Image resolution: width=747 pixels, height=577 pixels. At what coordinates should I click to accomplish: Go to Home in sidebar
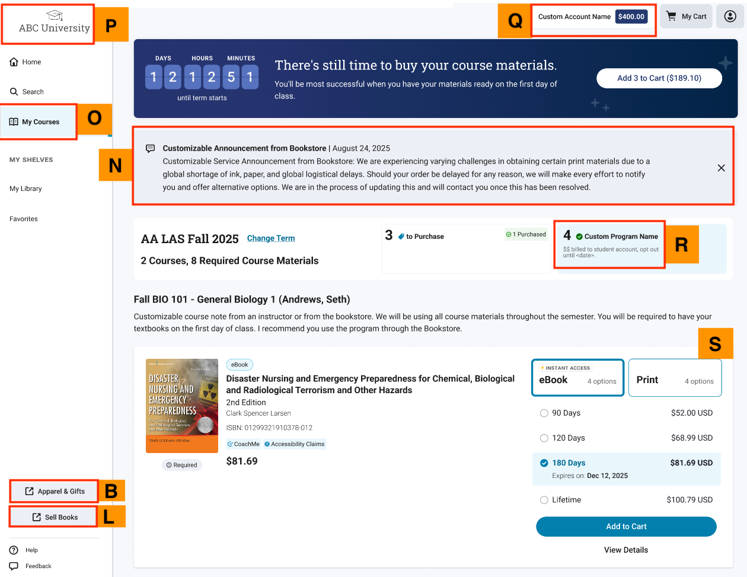pos(25,62)
